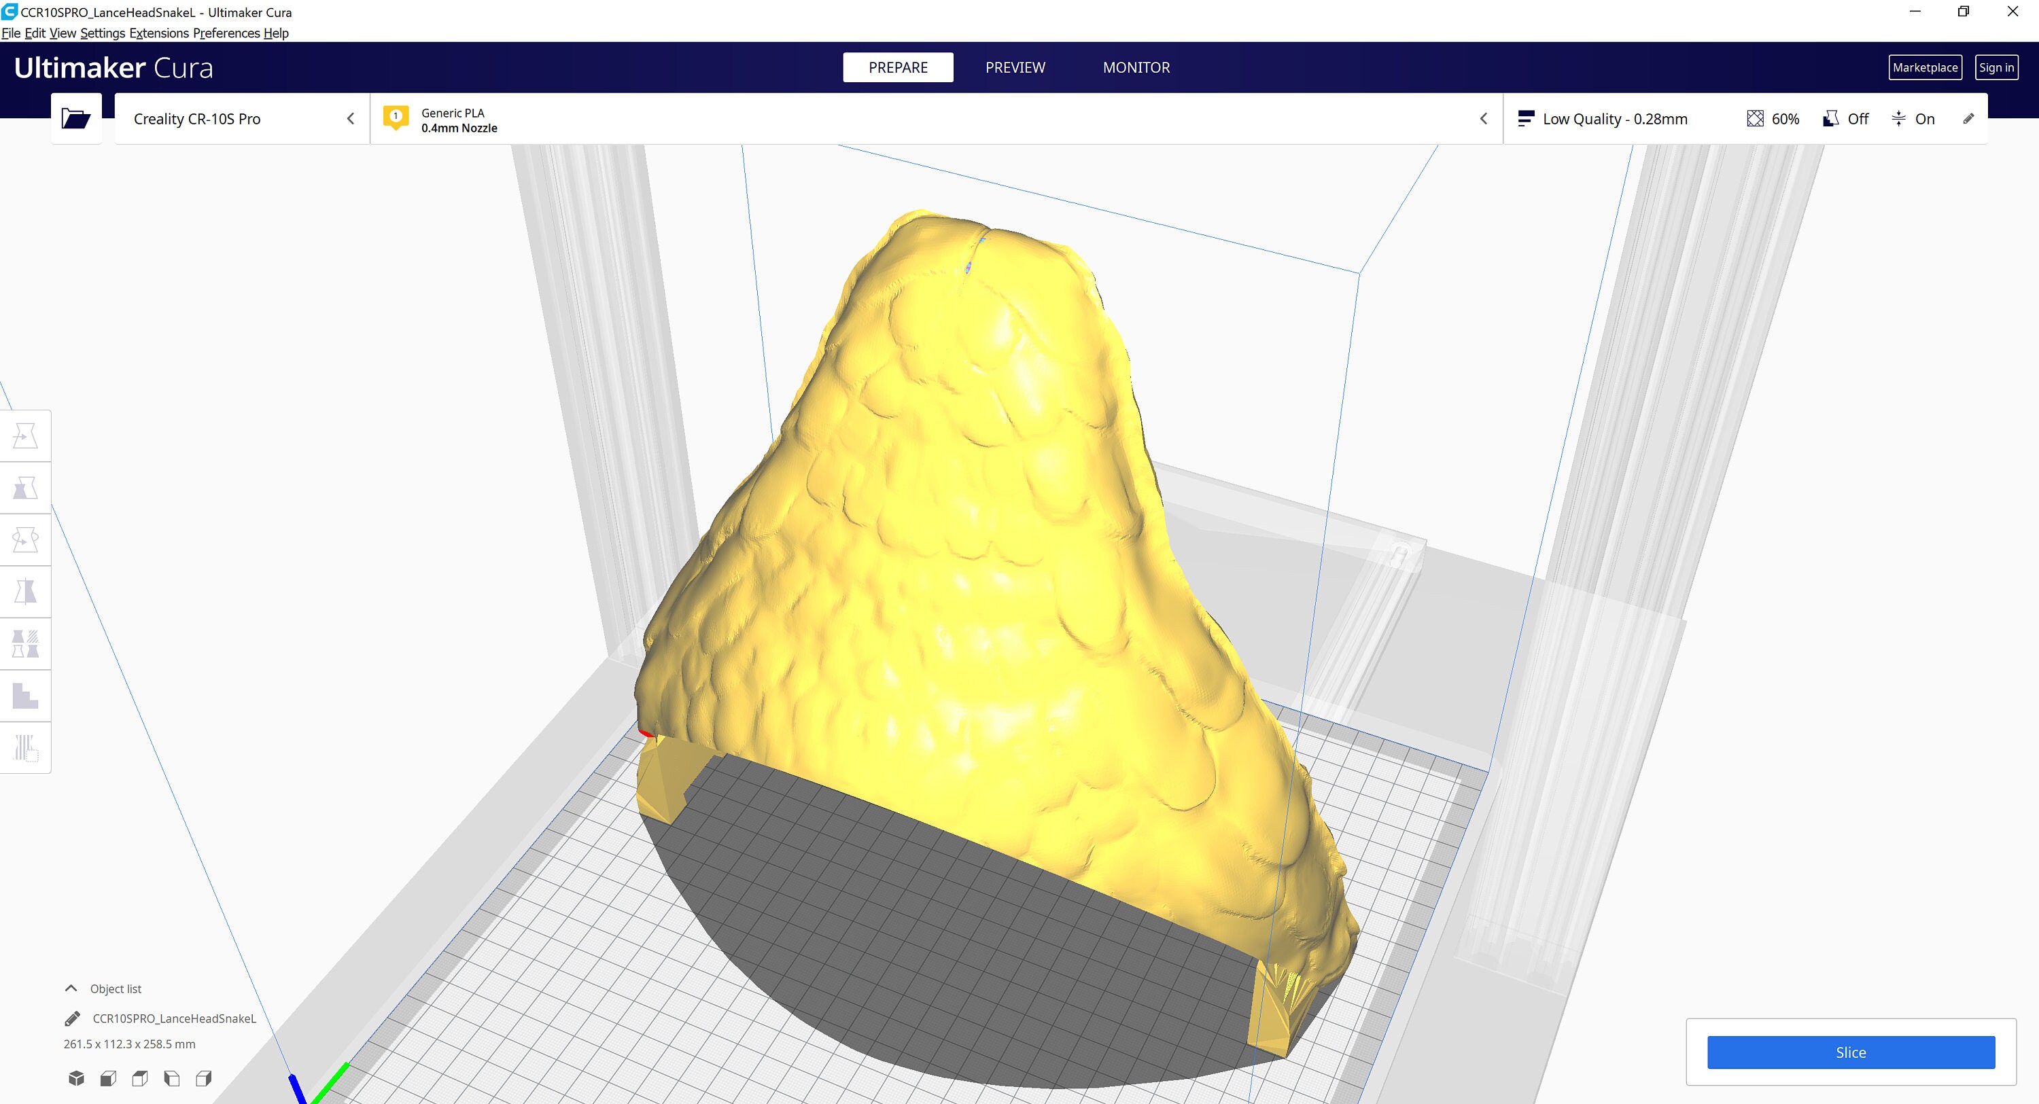The height and width of the screenshot is (1104, 2039).
Task: Enable support generation currently set Off
Action: tap(1845, 119)
